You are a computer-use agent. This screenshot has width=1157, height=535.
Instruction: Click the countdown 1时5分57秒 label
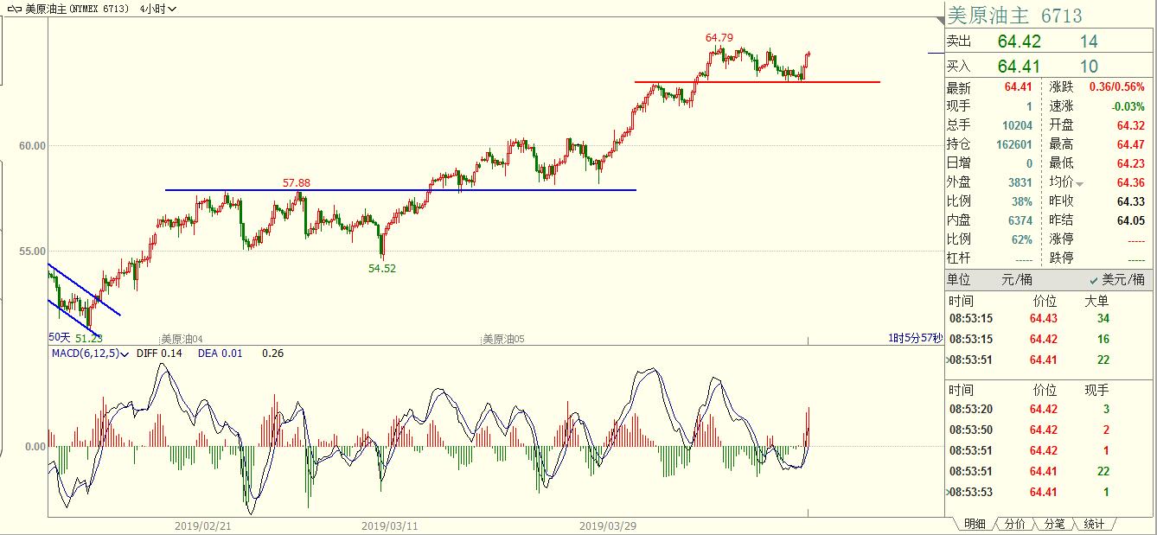pos(915,338)
